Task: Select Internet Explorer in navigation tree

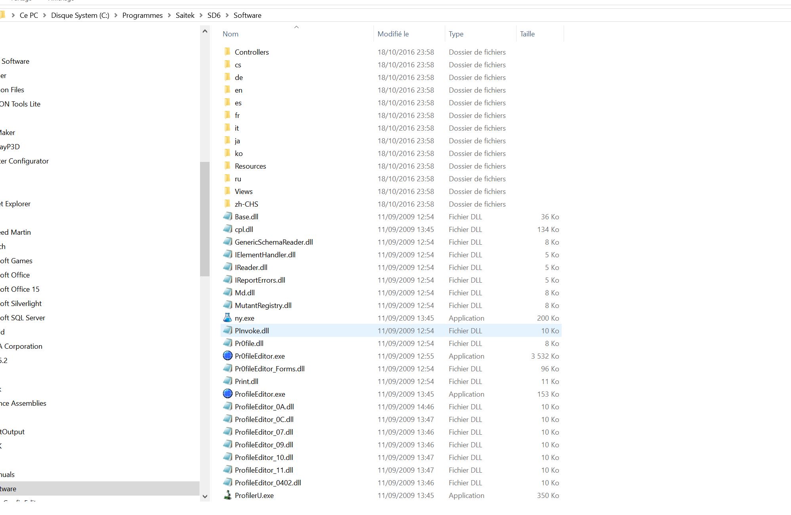Action: [x=15, y=204]
